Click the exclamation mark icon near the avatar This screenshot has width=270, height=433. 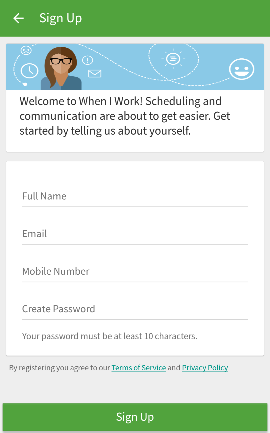(x=87, y=60)
